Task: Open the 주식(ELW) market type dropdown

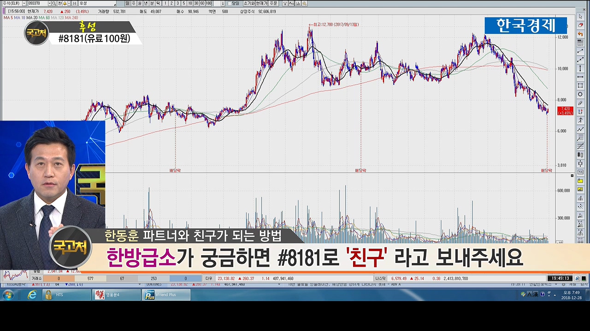Action: 13,4
